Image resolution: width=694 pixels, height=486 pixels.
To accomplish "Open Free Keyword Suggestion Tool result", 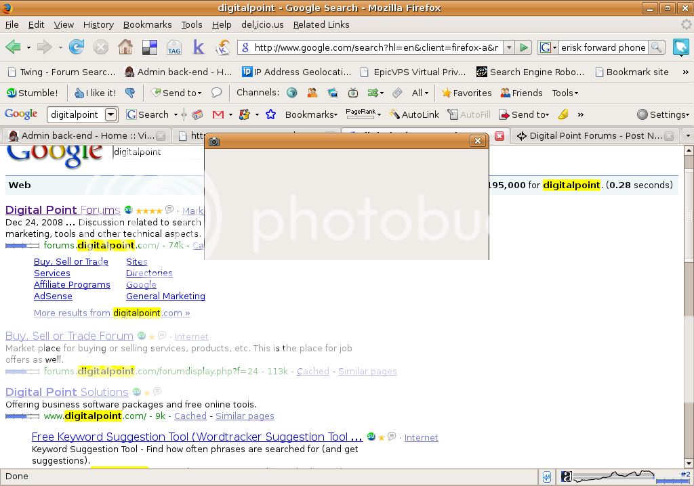I will pos(197,437).
